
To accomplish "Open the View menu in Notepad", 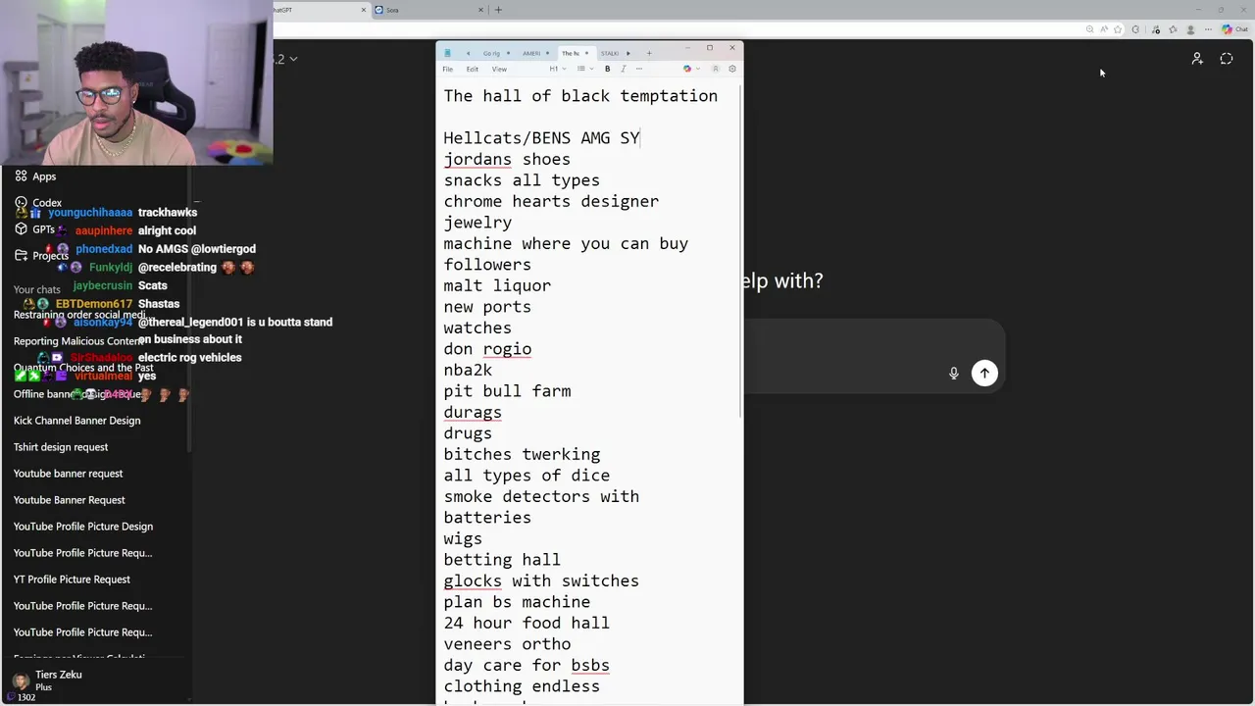I will 499,69.
